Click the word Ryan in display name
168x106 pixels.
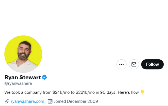(11, 77)
